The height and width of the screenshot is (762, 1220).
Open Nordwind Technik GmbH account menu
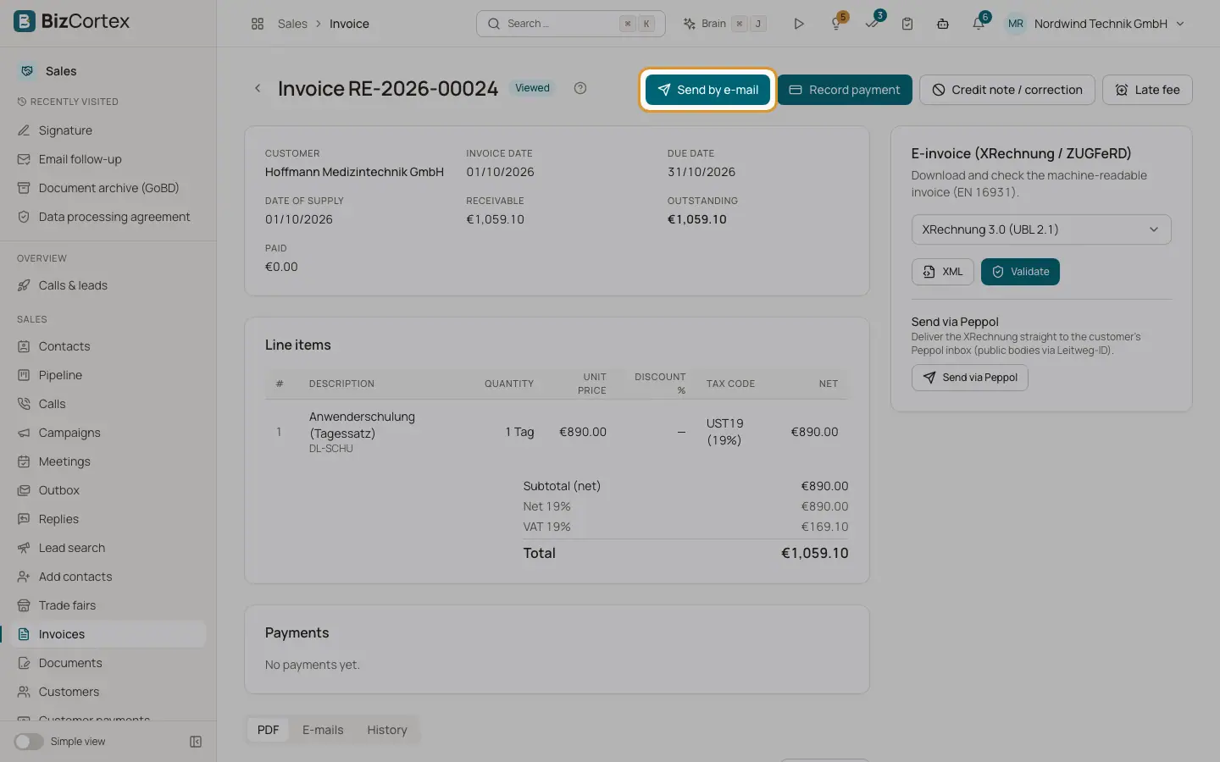[1095, 24]
